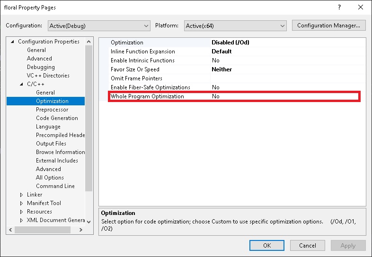This screenshot has height=257, width=372.
Task: Open the Preprocessor page
Action: 52,110
